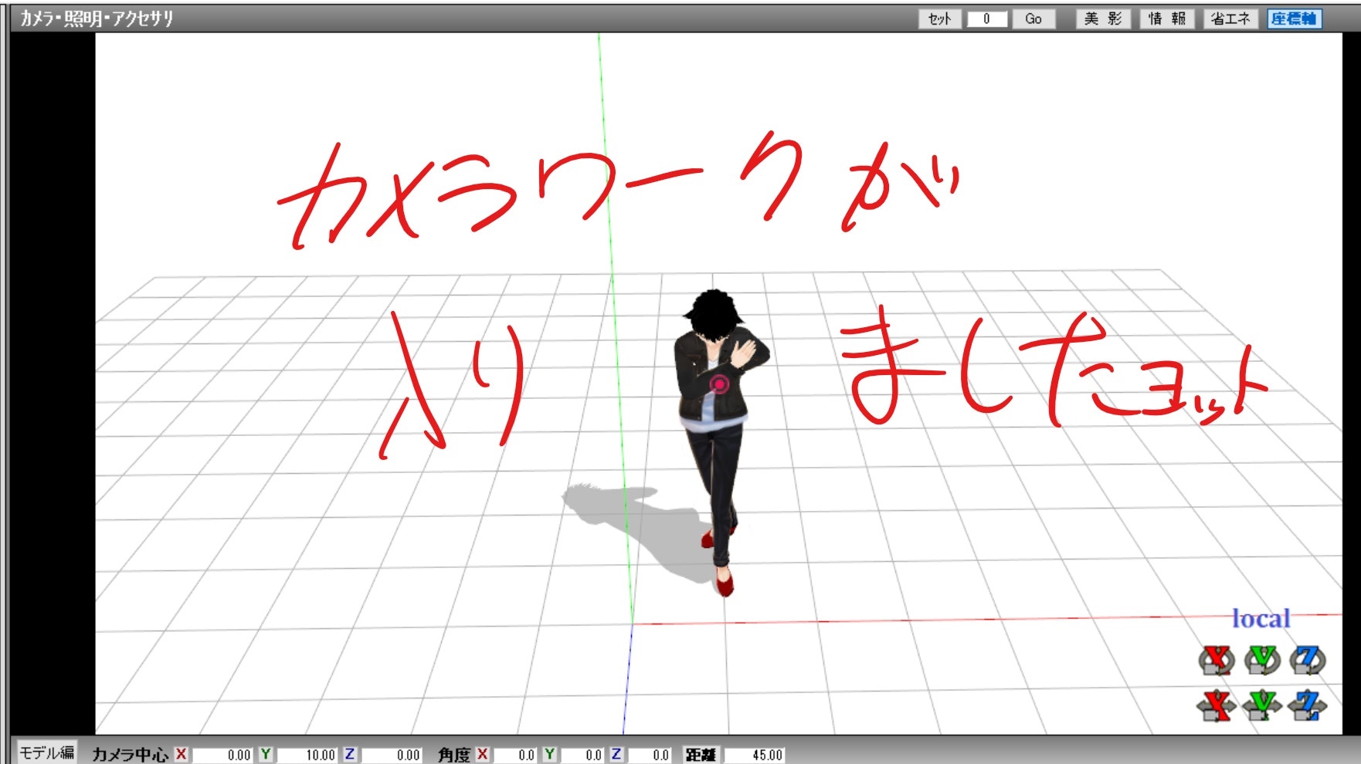The image size is (1361, 764).
Task: Click the angle X value field
Action: pyautogui.click(x=515, y=755)
